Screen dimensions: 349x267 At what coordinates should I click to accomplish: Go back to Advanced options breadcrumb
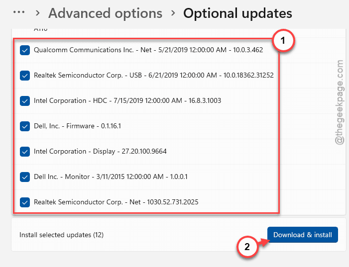point(105,13)
